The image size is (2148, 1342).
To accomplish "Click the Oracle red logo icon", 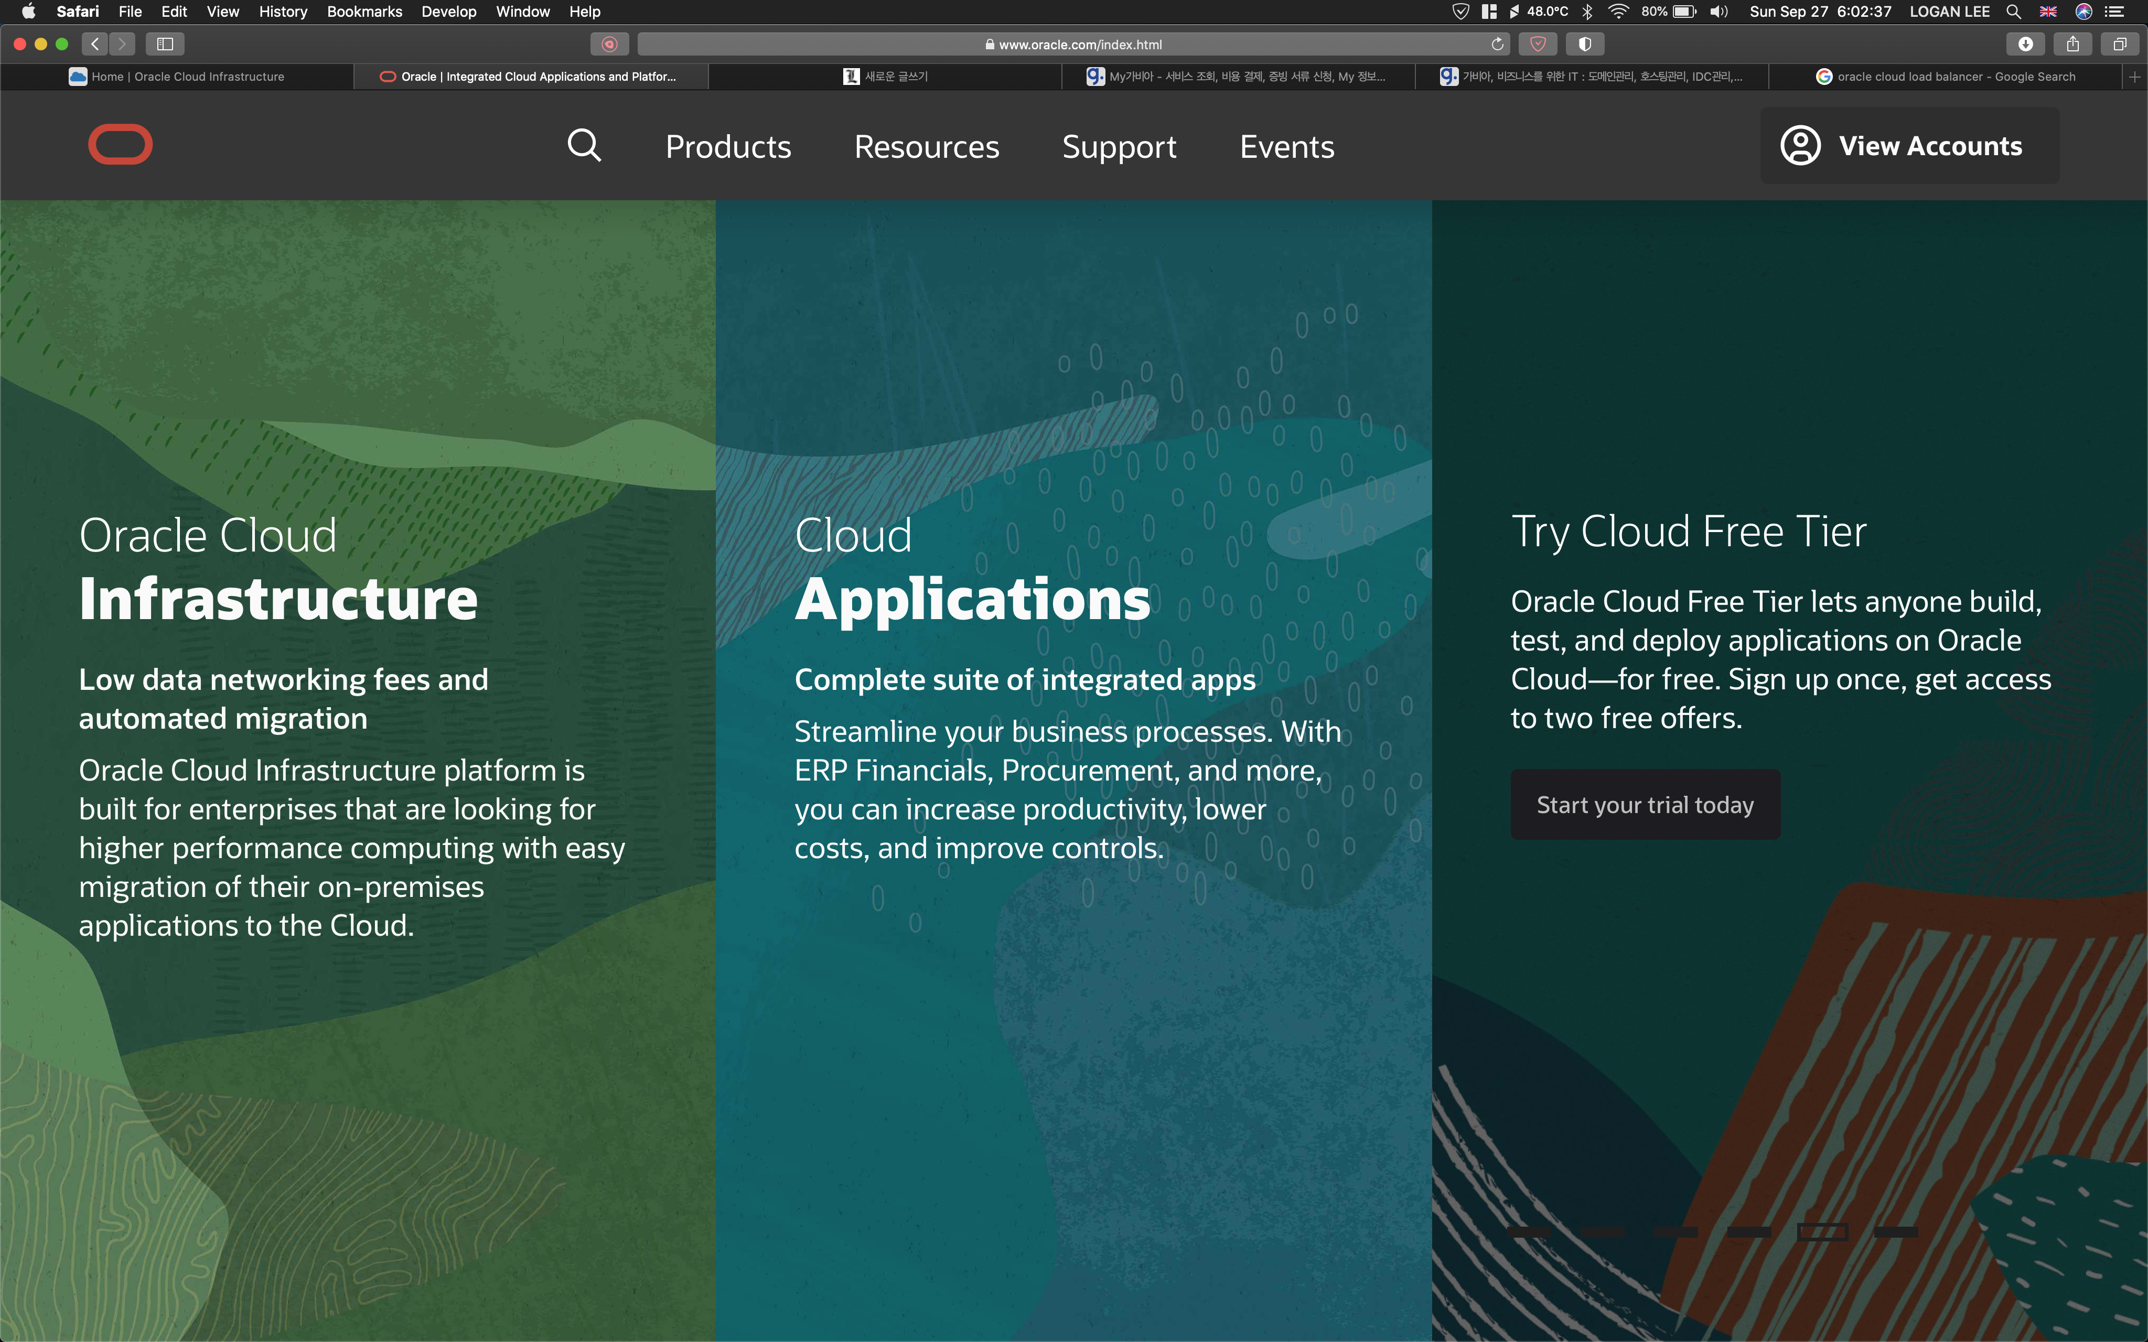I will (x=121, y=145).
